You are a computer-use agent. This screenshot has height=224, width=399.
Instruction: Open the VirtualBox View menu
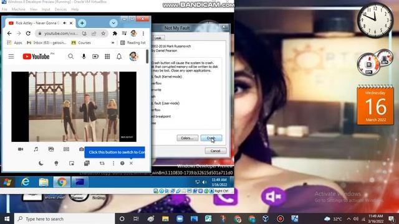point(34,9)
